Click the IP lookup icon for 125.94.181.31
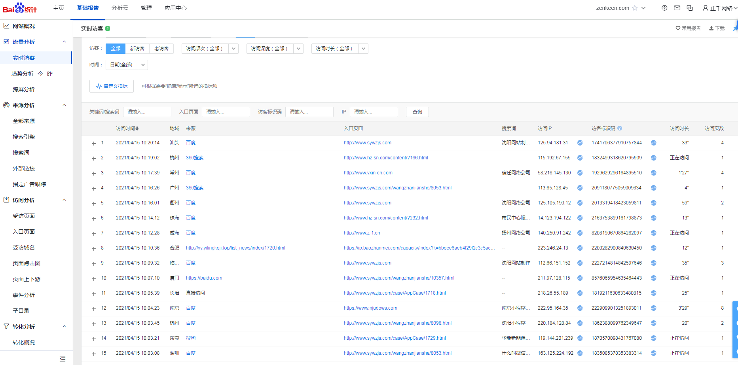The width and height of the screenshot is (738, 365). pyautogui.click(x=580, y=143)
